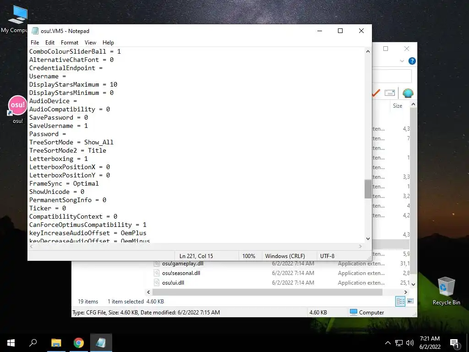Image resolution: width=469 pixels, height=352 pixels.
Task: Place cursor on Password line
Action: pos(47,134)
